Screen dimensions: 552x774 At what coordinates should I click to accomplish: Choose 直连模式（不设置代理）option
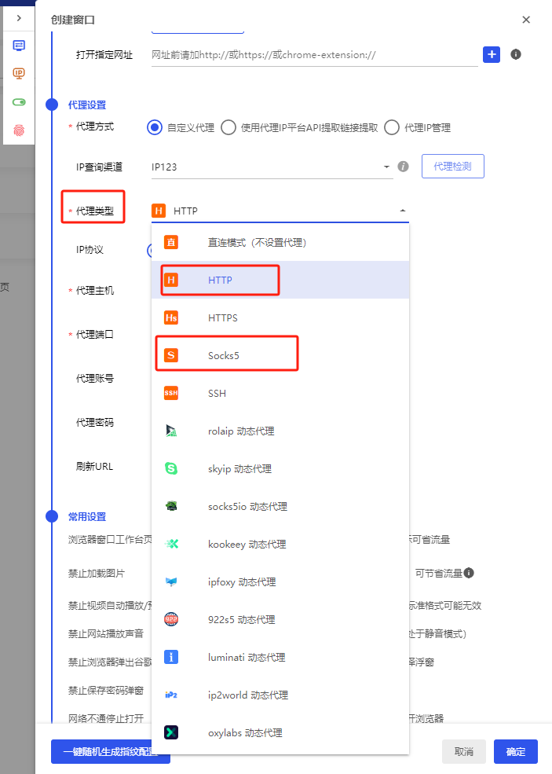coord(280,242)
